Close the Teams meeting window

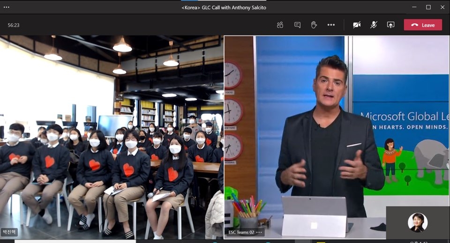pyautogui.click(x=442, y=7)
